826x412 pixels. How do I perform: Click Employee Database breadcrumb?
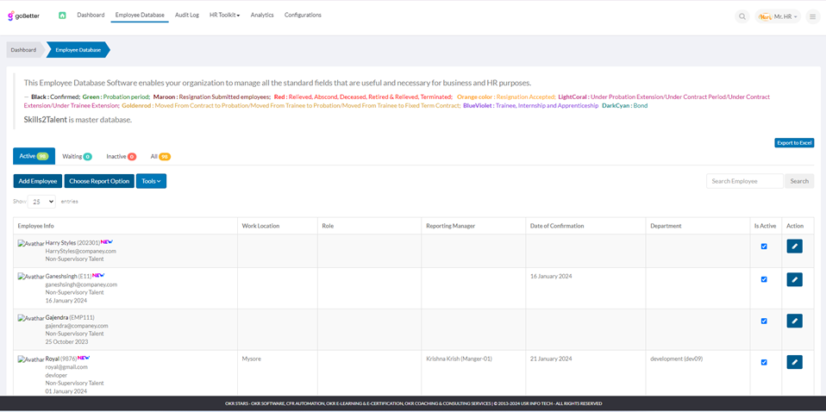(x=78, y=49)
